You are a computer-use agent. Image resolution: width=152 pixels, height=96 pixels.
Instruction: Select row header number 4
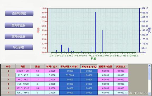coord(8,84)
